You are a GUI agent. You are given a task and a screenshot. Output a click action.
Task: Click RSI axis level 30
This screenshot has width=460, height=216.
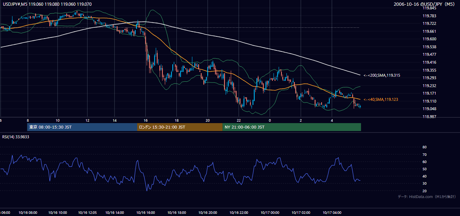(x=424, y=183)
